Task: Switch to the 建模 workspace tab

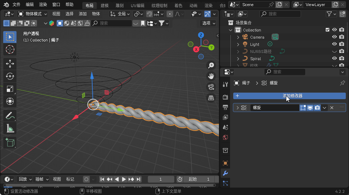Action: pos(104,5)
